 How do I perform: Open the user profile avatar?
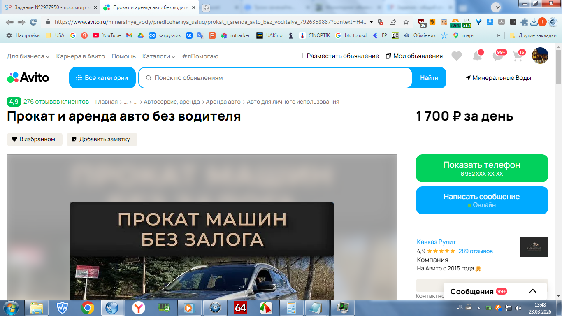pyautogui.click(x=540, y=56)
